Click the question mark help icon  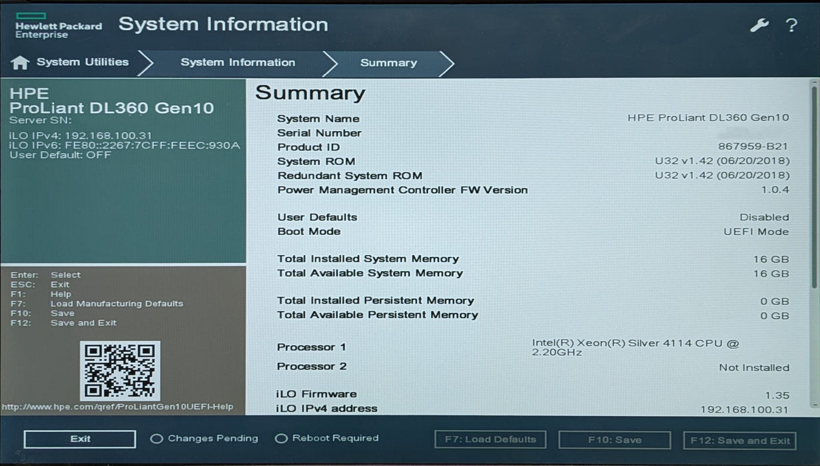[x=791, y=25]
